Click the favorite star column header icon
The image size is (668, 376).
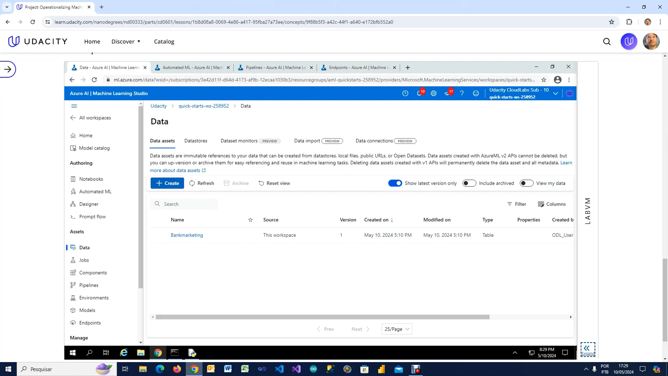250,220
